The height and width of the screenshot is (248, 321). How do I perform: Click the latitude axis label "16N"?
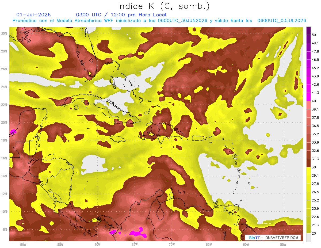click(x=4, y=158)
